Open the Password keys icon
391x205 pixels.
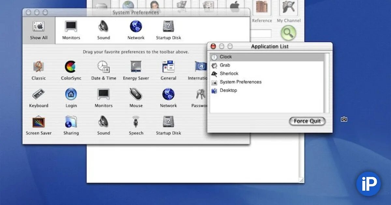[200, 94]
